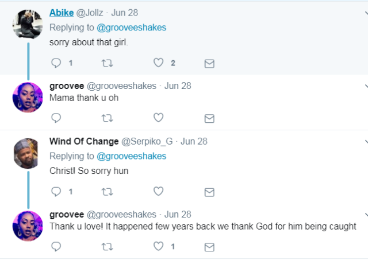368x264 pixels.
Task: Retweet Abike's "sorry about that girl" tweet
Action: coord(107,63)
